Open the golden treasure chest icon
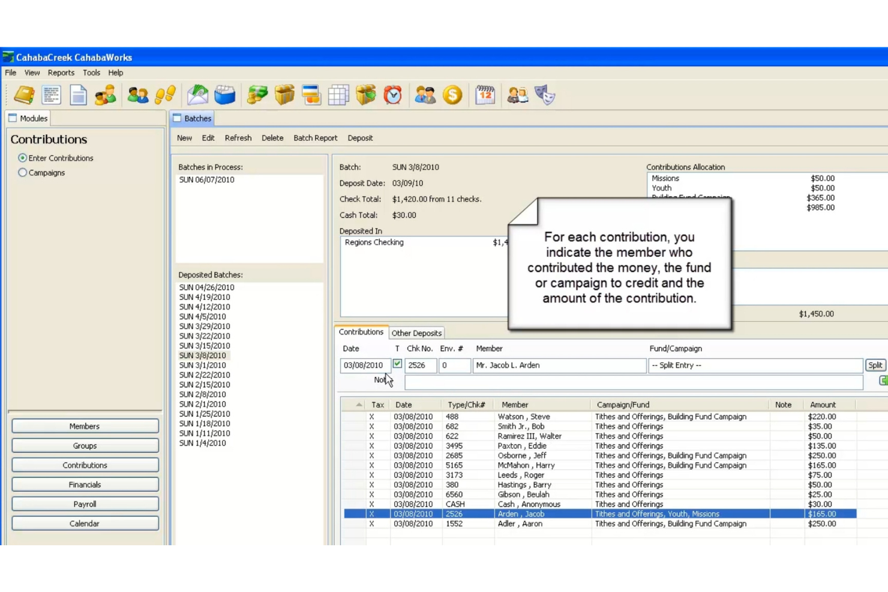 284,95
